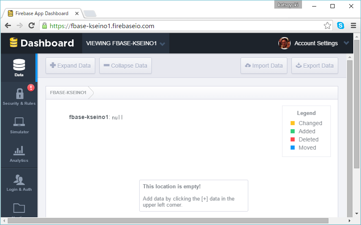
Task: Click the address bar URL
Action: click(x=102, y=26)
